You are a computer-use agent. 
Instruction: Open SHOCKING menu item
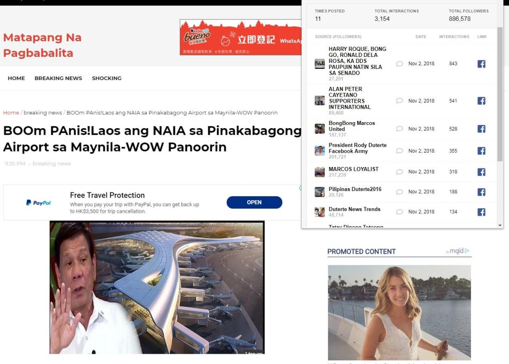(x=107, y=78)
